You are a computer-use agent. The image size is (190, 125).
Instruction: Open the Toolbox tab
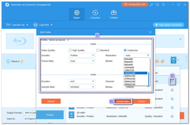click(x=114, y=14)
